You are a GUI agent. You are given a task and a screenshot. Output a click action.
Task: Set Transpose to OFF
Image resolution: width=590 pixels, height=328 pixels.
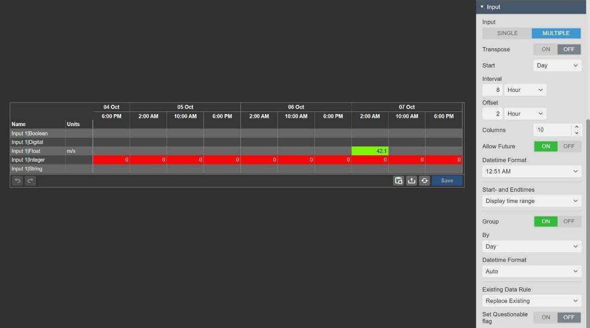[x=569, y=49]
